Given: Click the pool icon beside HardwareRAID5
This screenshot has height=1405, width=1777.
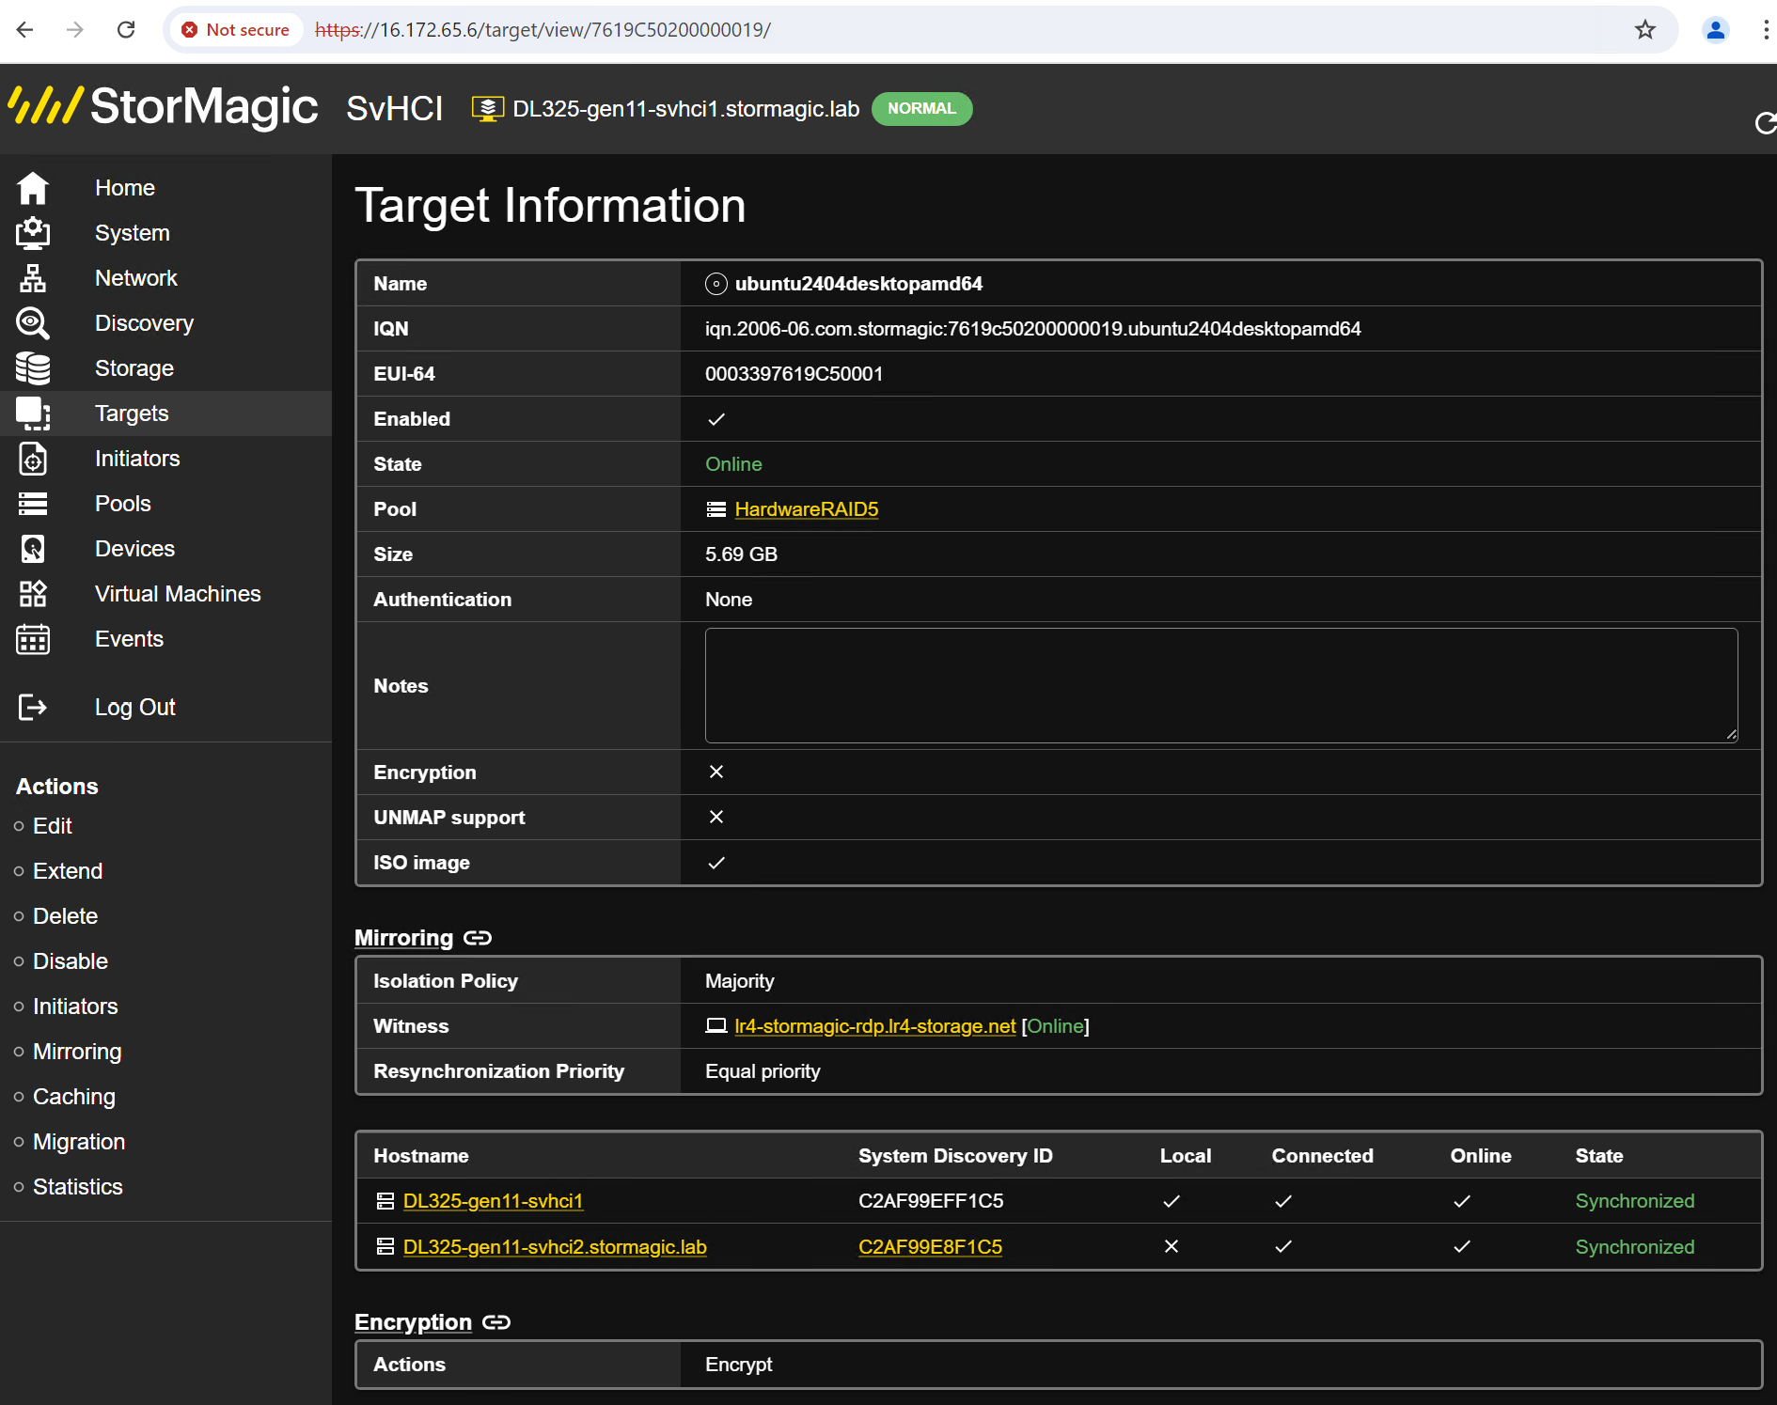Looking at the screenshot, I should pos(716,509).
